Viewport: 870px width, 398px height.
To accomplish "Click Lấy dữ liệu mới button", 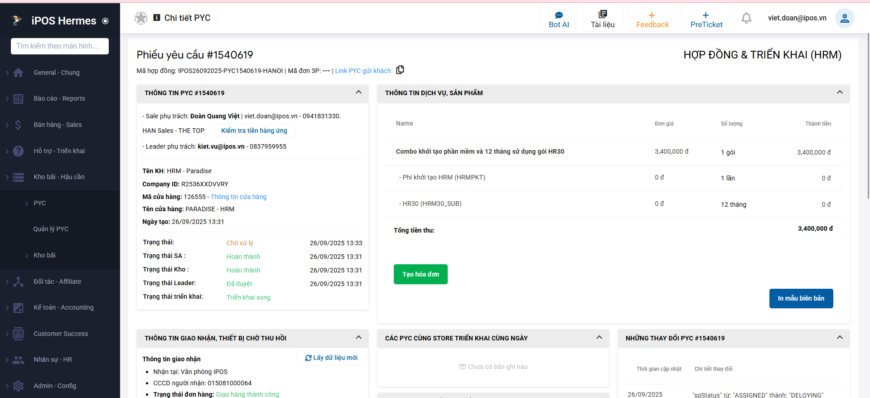I will [331, 358].
